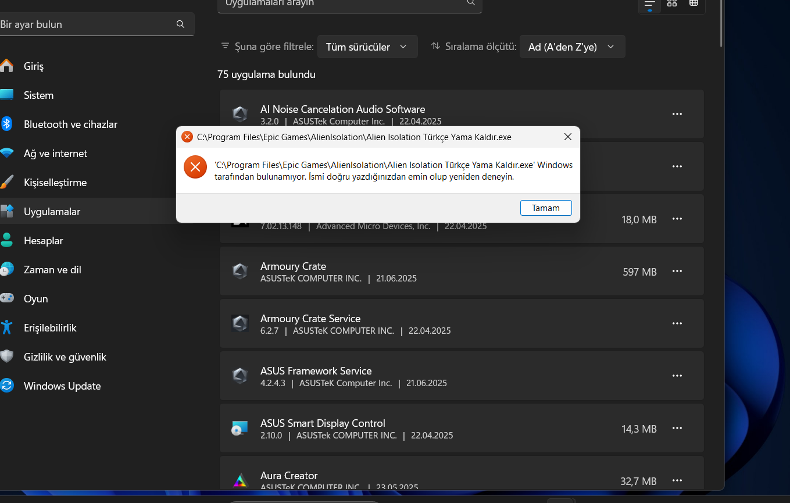Open more options for ASUS Smart Display Control

677,428
